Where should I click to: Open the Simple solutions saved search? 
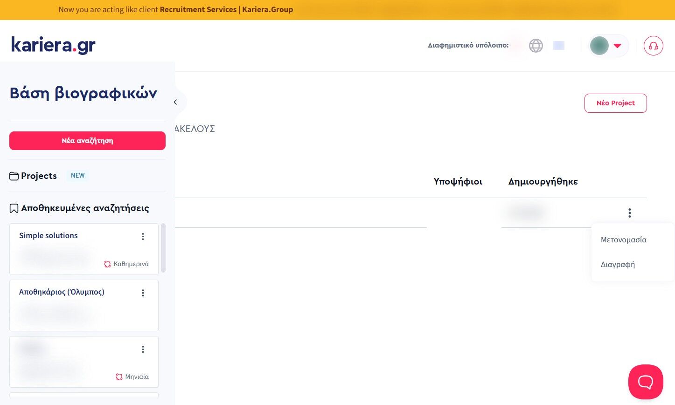coord(49,235)
